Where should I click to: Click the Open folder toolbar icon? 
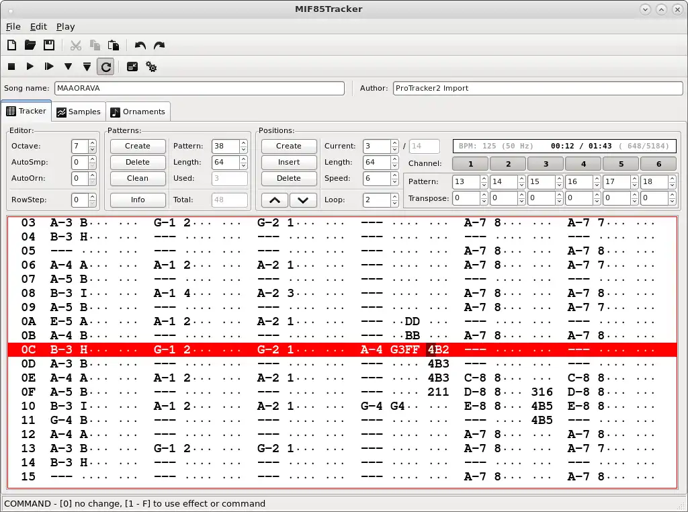30,46
